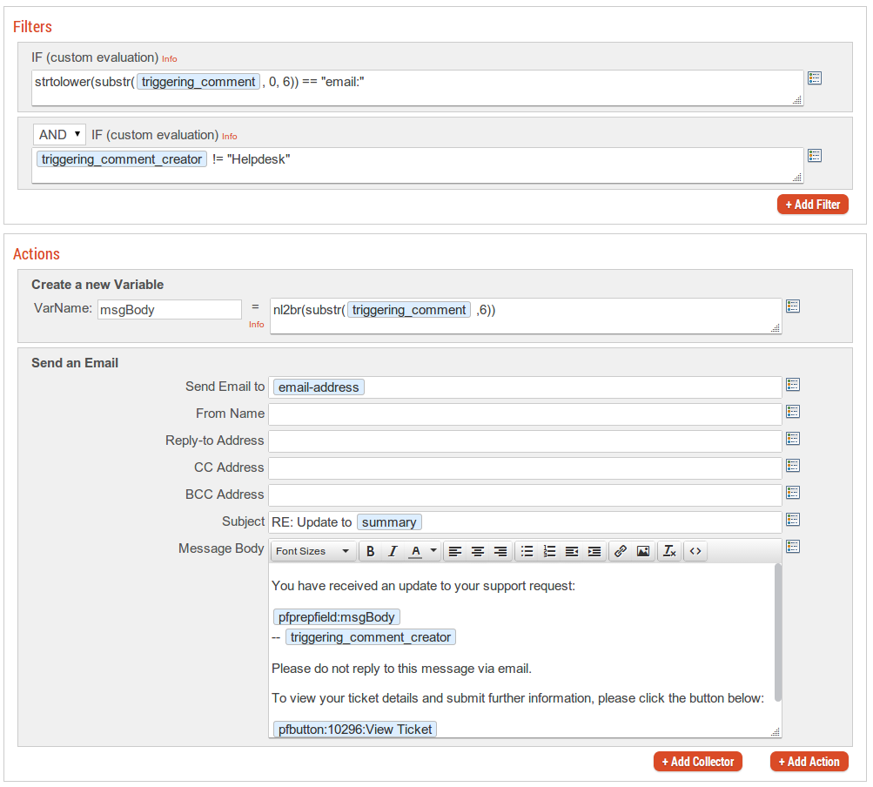Apply numbered list formatting
This screenshot has width=873, height=787.
[x=549, y=551]
